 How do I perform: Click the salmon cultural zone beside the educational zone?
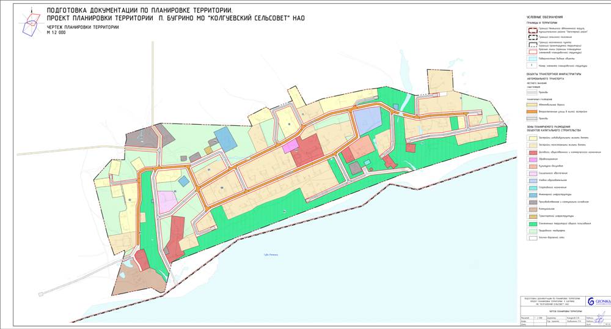pyautogui.click(x=362, y=147)
